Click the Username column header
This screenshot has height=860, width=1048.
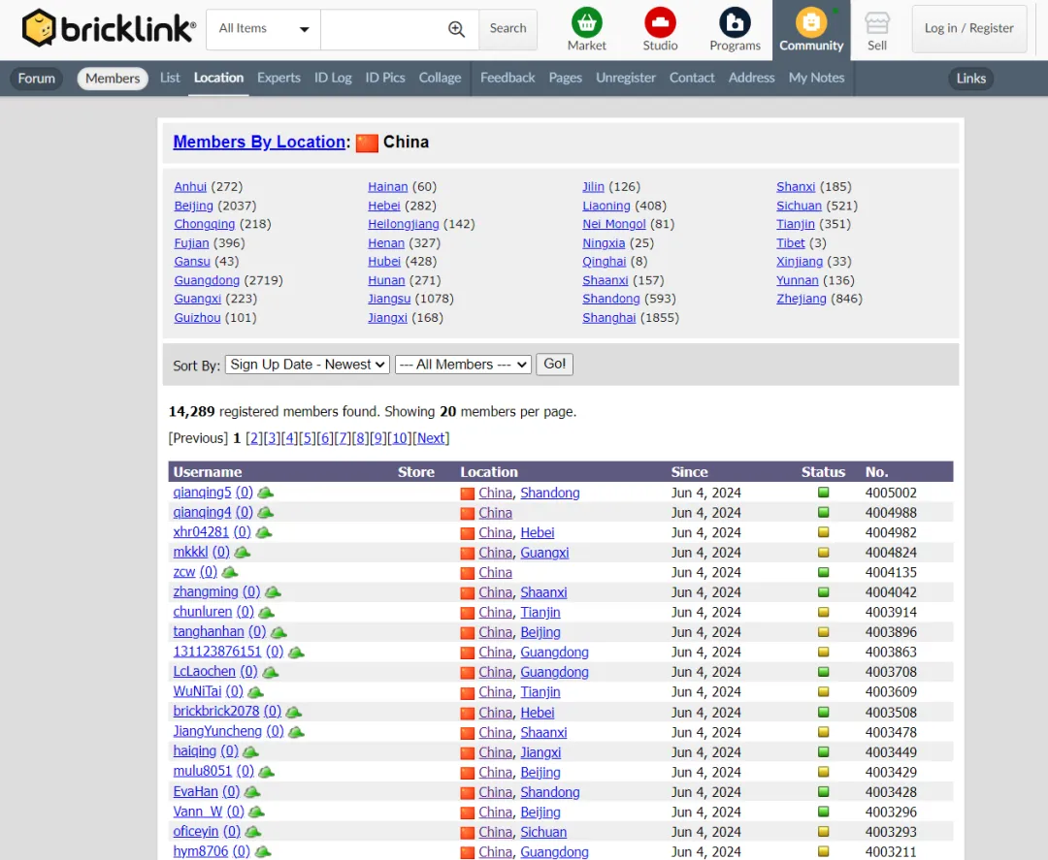pos(208,472)
